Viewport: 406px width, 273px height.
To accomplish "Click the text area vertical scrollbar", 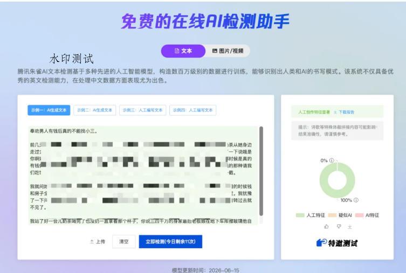I will pyautogui.click(x=262, y=171).
